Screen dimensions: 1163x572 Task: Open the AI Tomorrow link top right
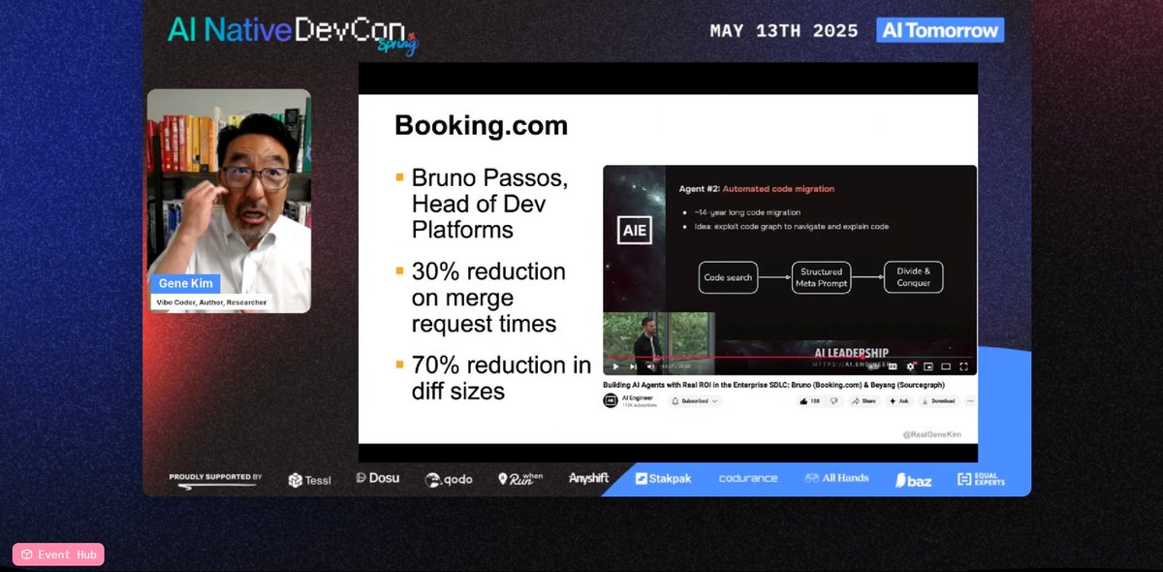click(x=939, y=29)
